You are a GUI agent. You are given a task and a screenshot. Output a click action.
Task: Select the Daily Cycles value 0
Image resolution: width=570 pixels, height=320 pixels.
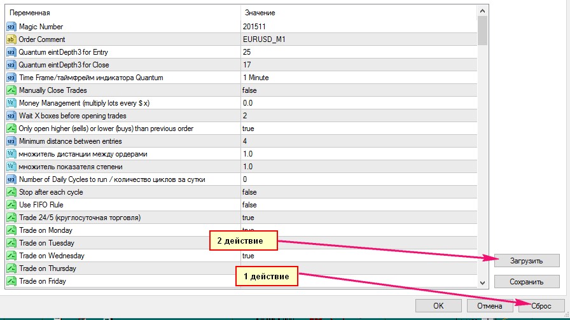tap(245, 179)
